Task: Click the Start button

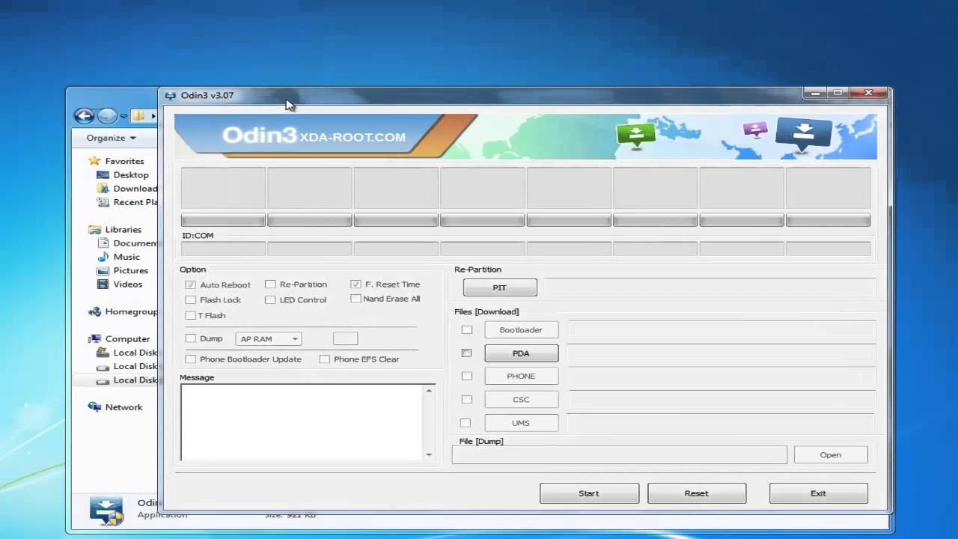Action: pos(589,493)
